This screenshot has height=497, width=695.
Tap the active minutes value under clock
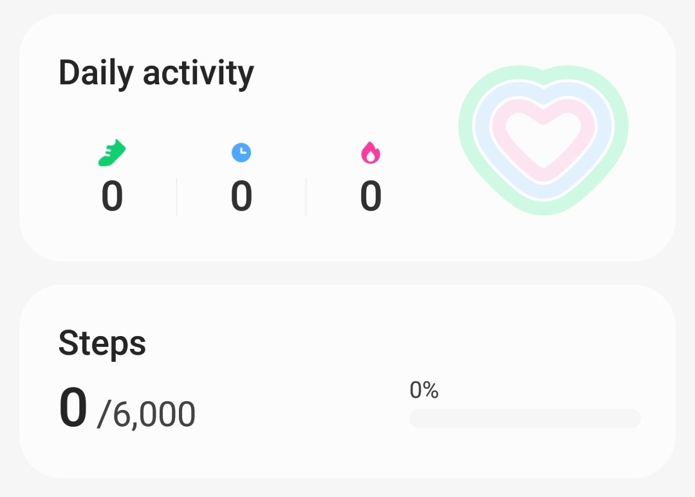tap(241, 196)
